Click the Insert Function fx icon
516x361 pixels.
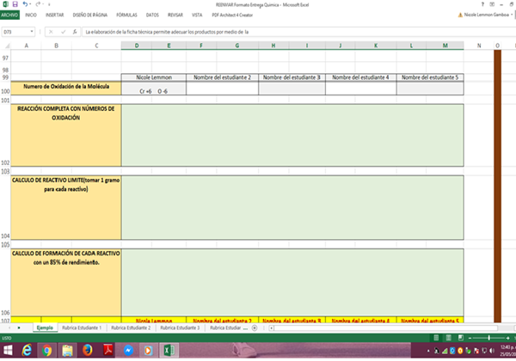point(75,32)
